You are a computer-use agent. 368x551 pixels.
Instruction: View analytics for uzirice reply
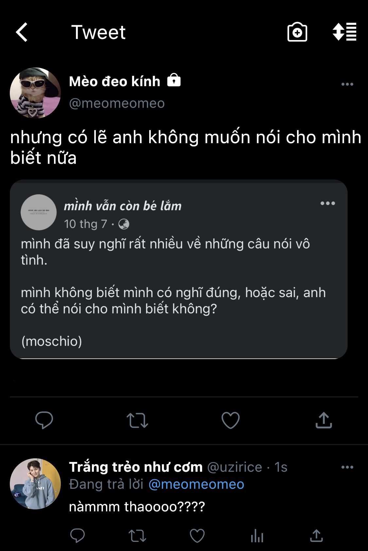tap(257, 536)
